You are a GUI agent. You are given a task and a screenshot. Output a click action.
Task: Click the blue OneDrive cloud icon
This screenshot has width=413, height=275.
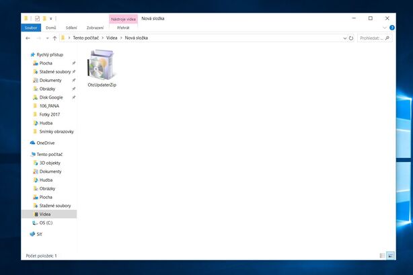(32, 143)
